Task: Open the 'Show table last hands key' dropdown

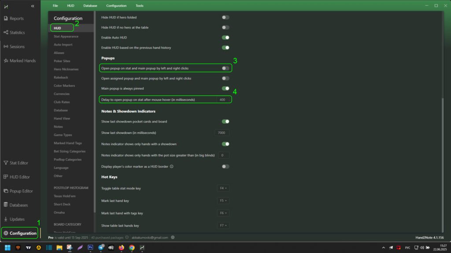Action: pos(223,225)
